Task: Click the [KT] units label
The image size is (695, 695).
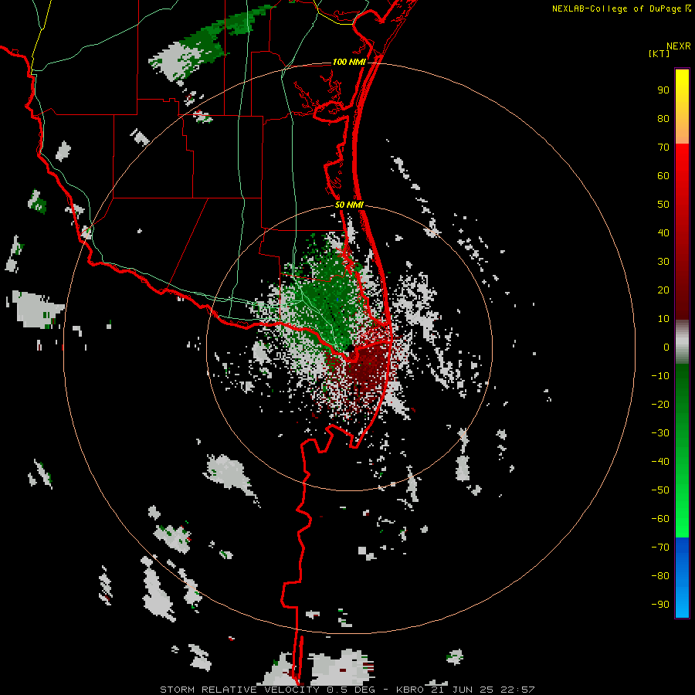Action: pyautogui.click(x=659, y=53)
